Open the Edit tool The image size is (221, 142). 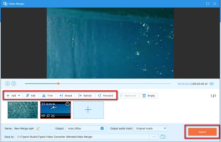[31, 96]
